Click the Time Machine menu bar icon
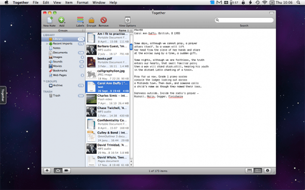The image size is (305, 190). 258,3
